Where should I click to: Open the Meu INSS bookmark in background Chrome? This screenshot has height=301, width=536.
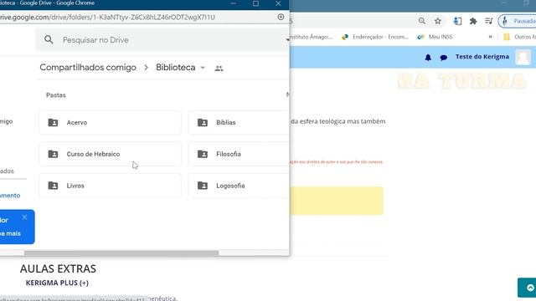[x=435, y=37]
